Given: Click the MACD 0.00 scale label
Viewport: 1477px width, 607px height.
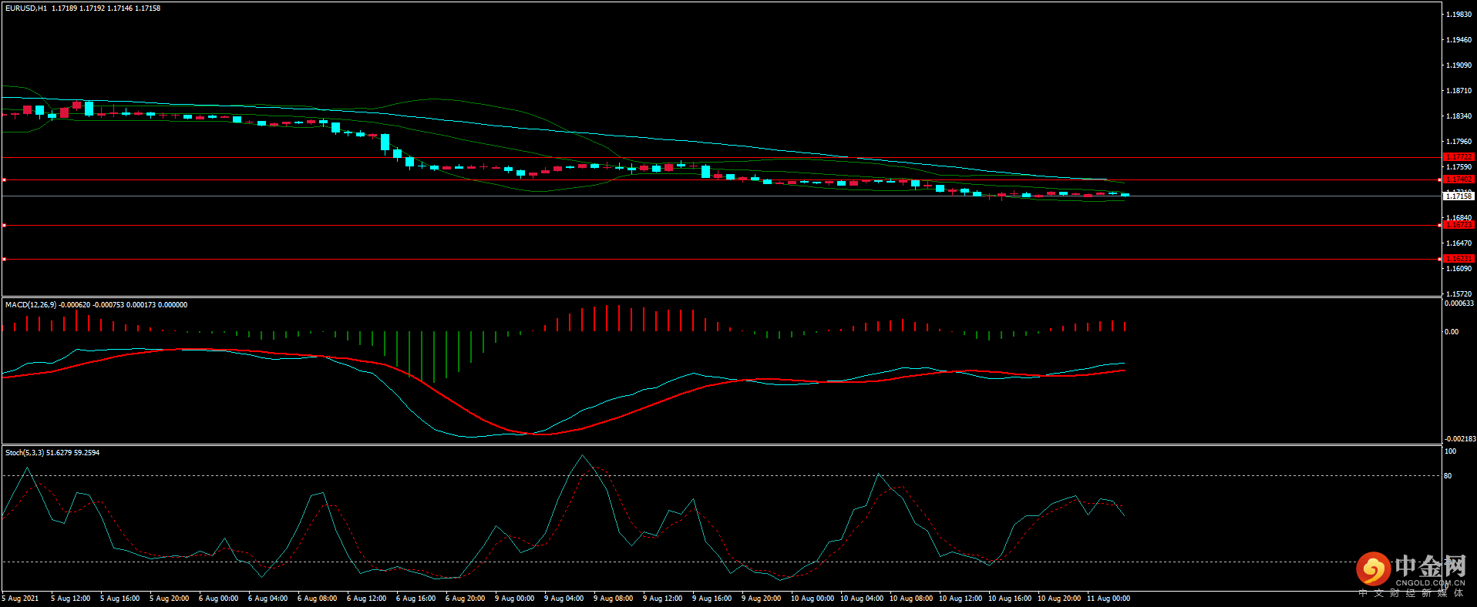Looking at the screenshot, I should click(x=1451, y=332).
